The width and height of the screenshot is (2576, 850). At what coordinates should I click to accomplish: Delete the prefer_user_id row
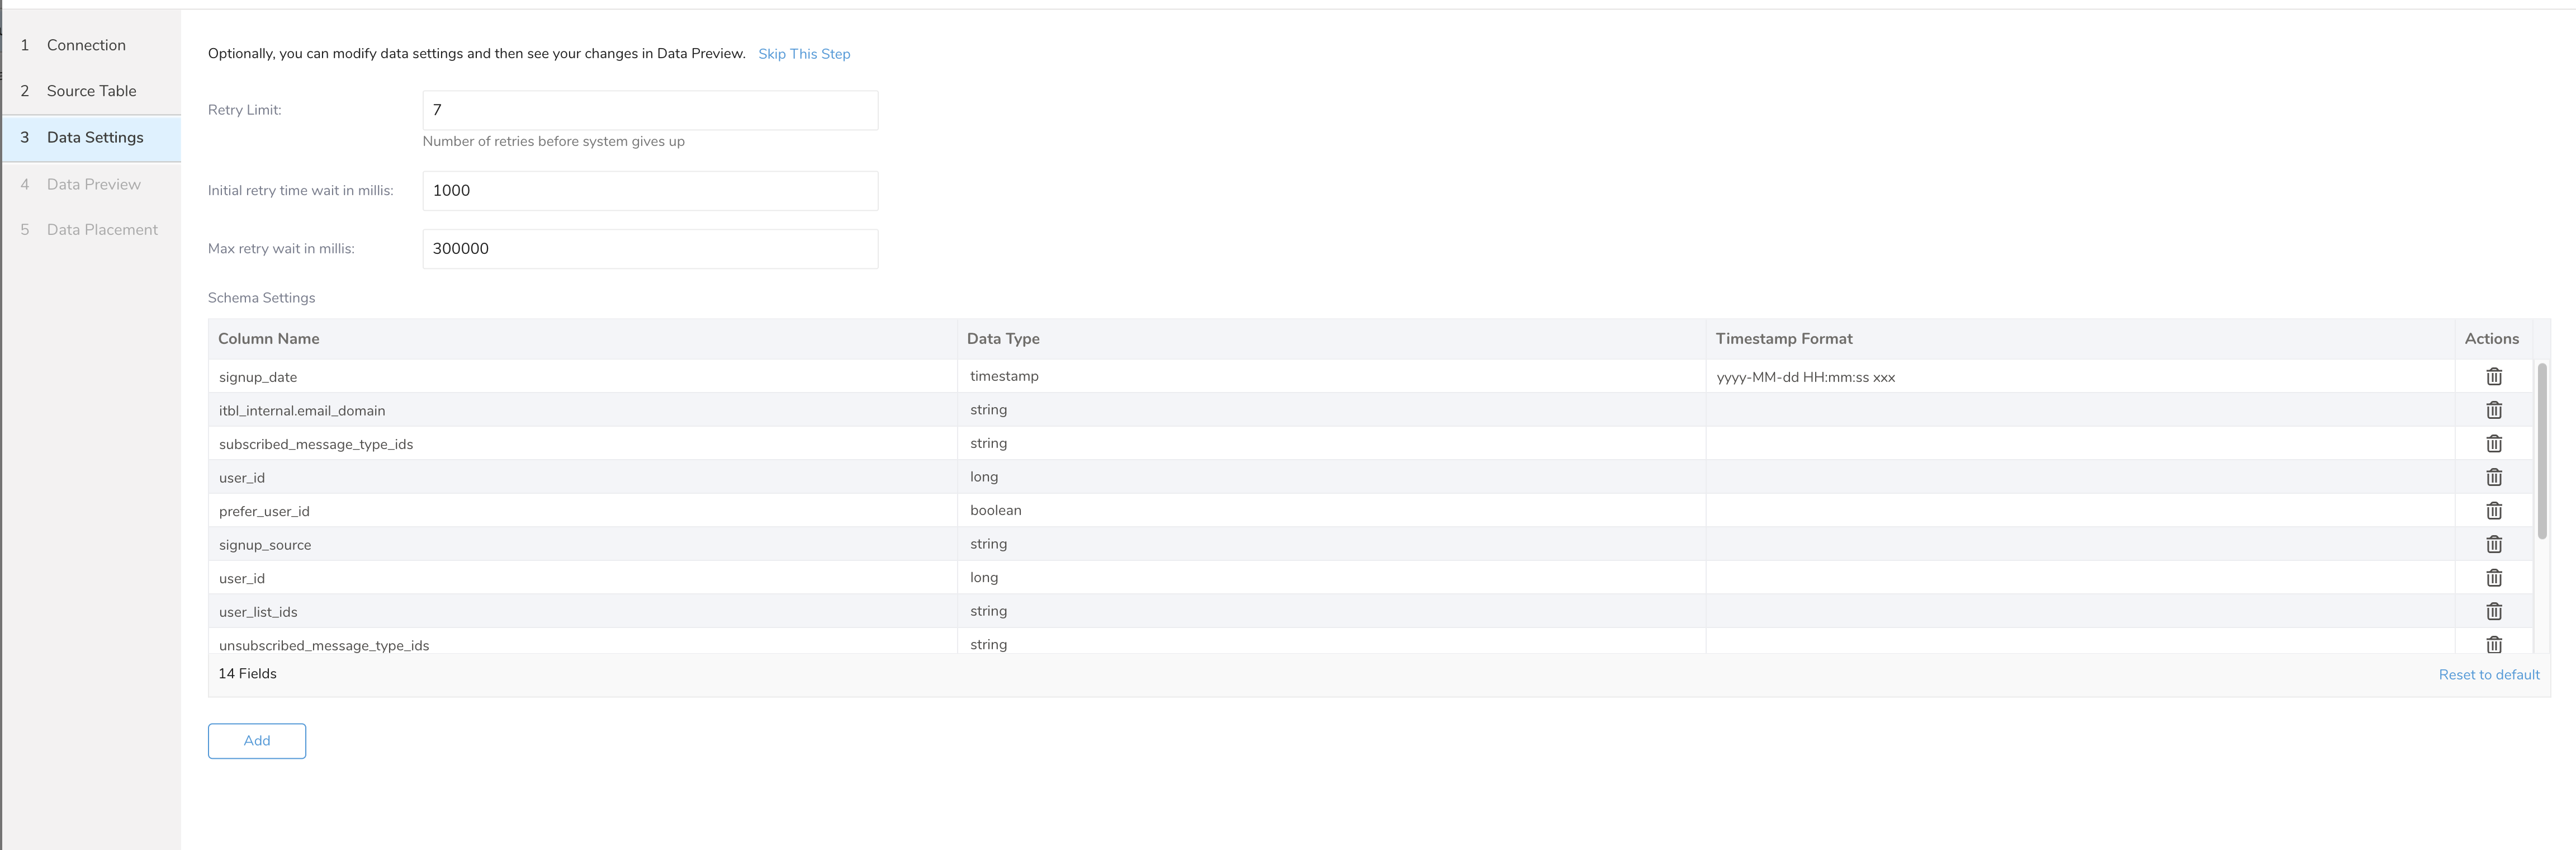click(x=2493, y=511)
